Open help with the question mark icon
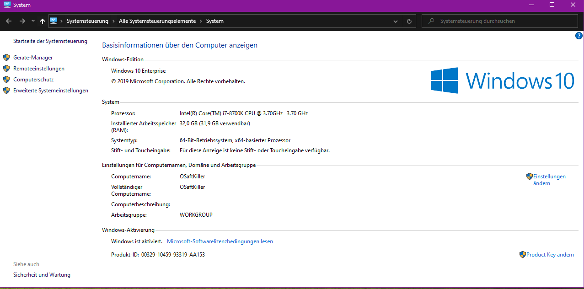584x289 pixels. pos(579,36)
